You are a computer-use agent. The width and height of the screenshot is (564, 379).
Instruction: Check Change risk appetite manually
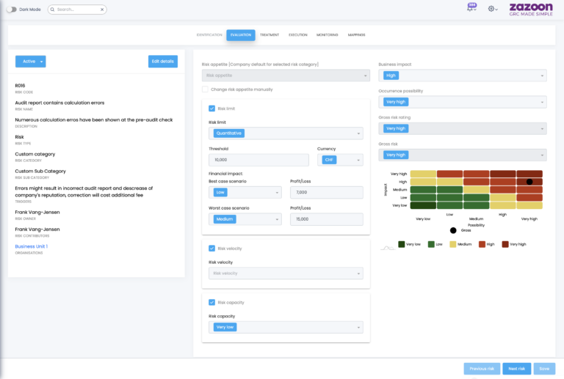(206, 89)
